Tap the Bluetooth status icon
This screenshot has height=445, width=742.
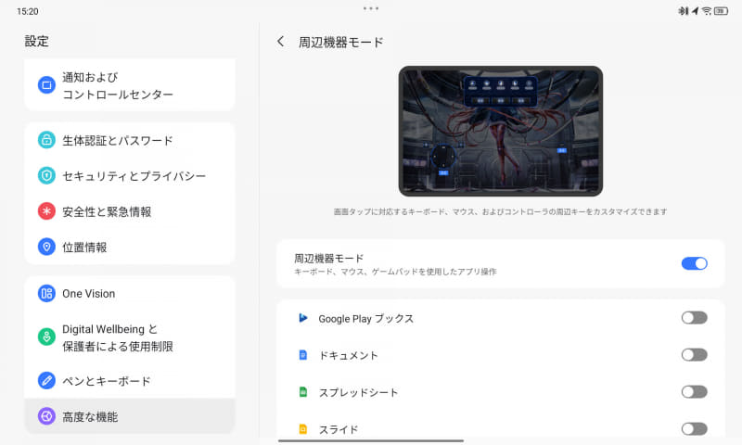[684, 11]
